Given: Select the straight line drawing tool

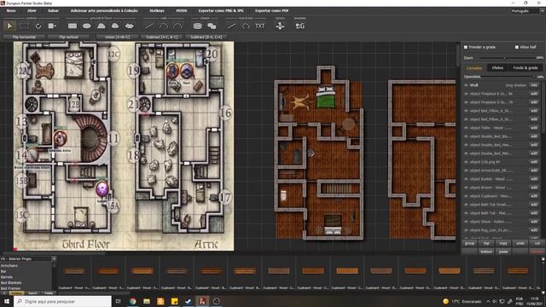Looking at the screenshot, I should (231, 26).
